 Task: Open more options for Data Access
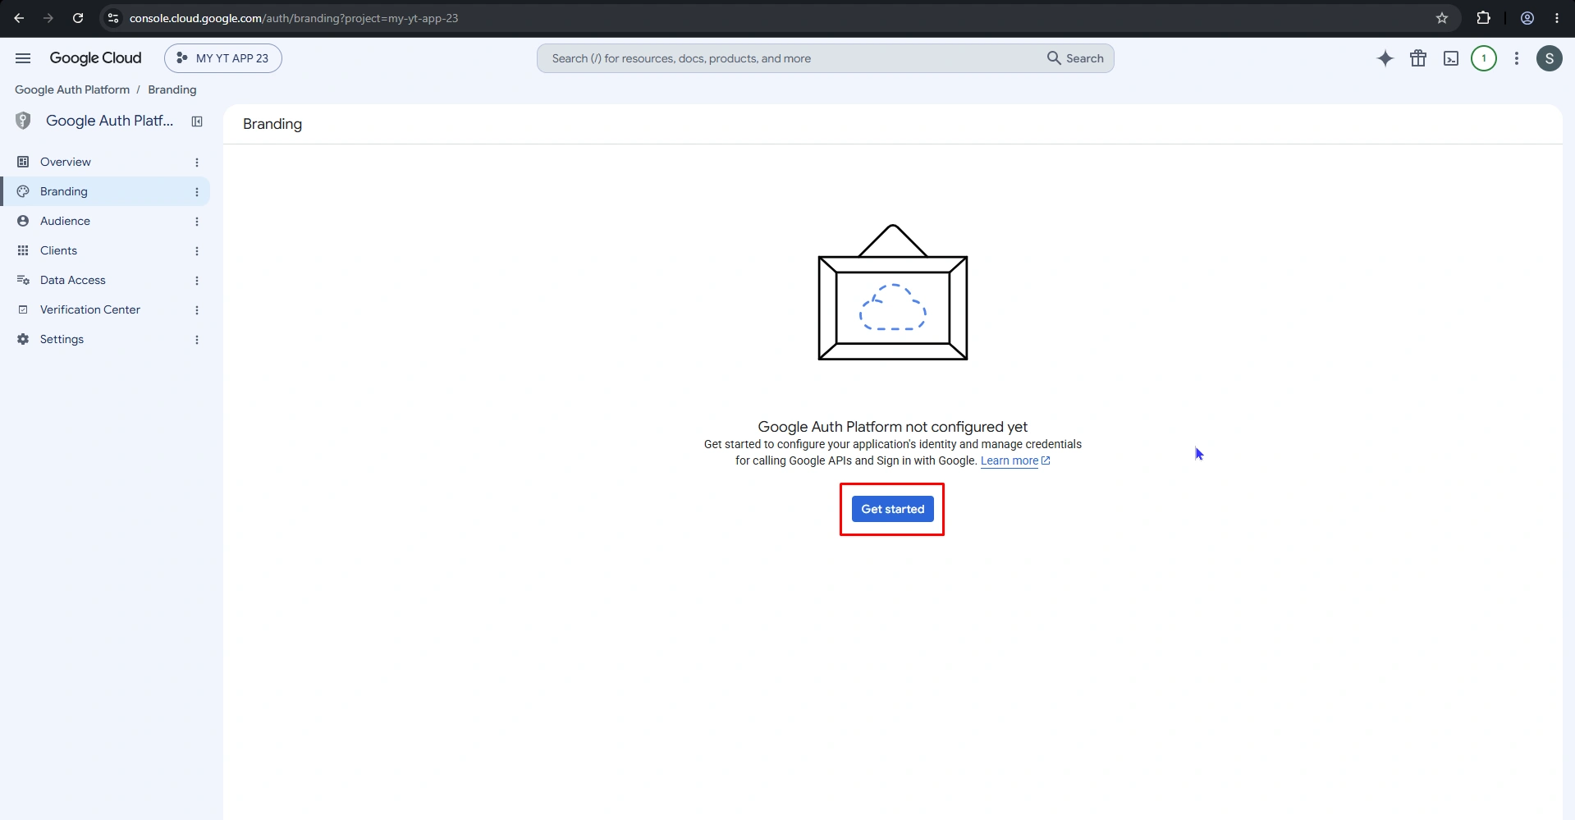197,281
